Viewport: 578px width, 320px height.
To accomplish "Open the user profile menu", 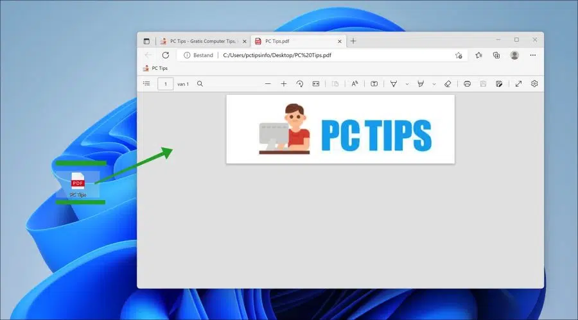I will coord(514,55).
